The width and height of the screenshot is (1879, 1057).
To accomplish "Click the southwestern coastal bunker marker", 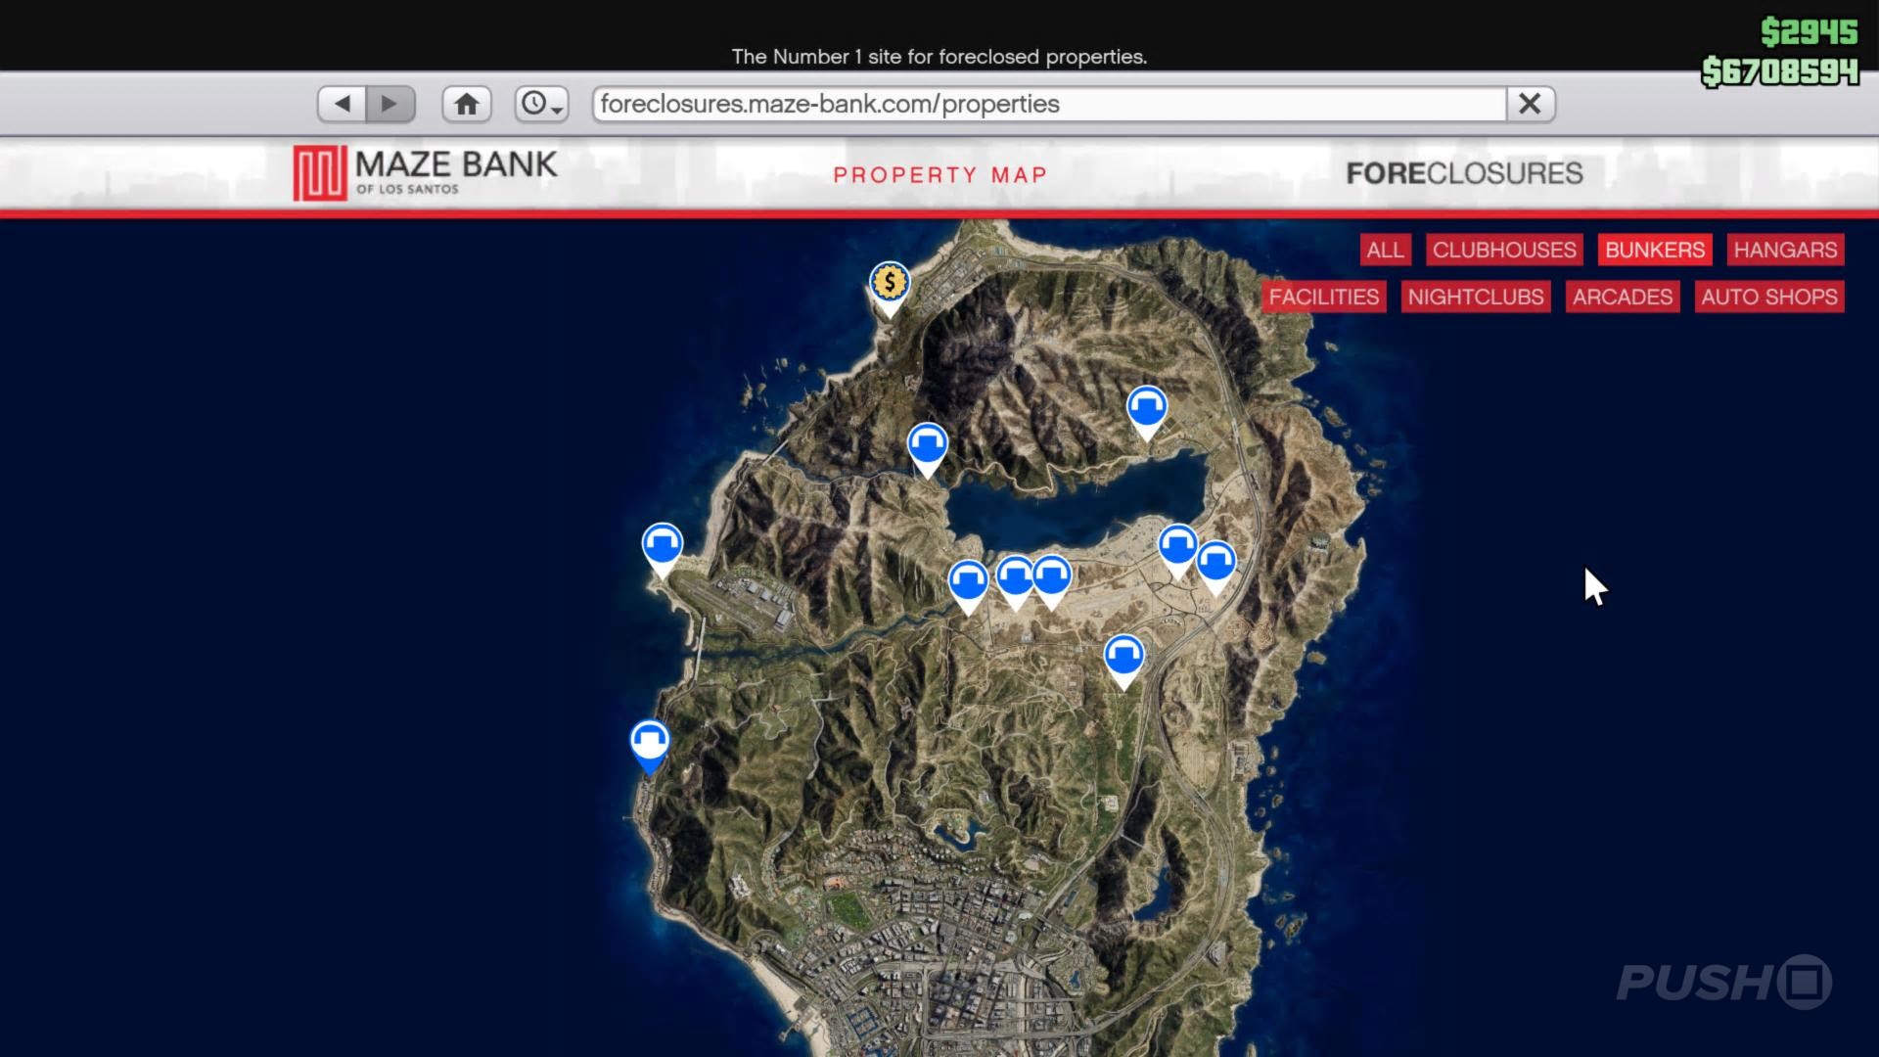I will click(649, 742).
